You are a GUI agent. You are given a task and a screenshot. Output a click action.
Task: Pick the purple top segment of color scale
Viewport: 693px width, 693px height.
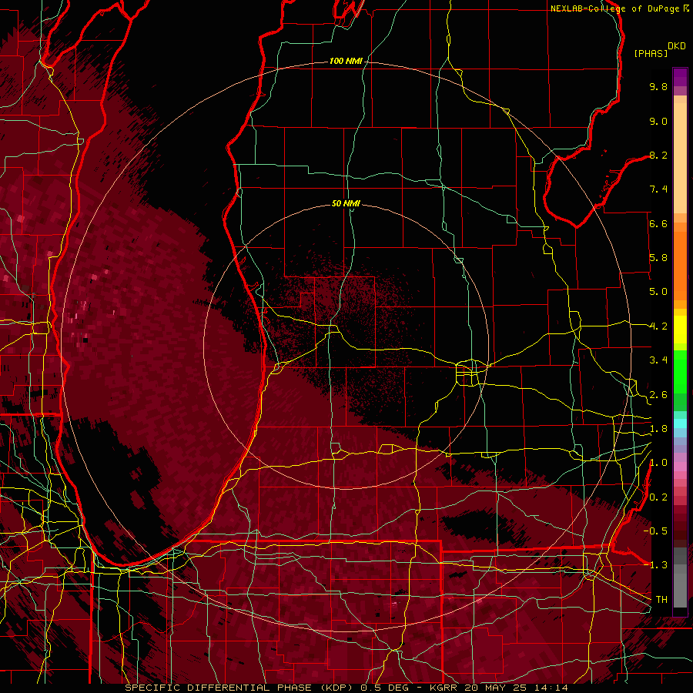tap(680, 77)
